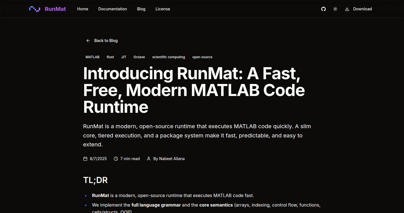Select the open source tag

coord(202,57)
